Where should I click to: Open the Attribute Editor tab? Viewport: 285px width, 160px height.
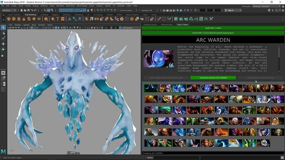point(167,24)
